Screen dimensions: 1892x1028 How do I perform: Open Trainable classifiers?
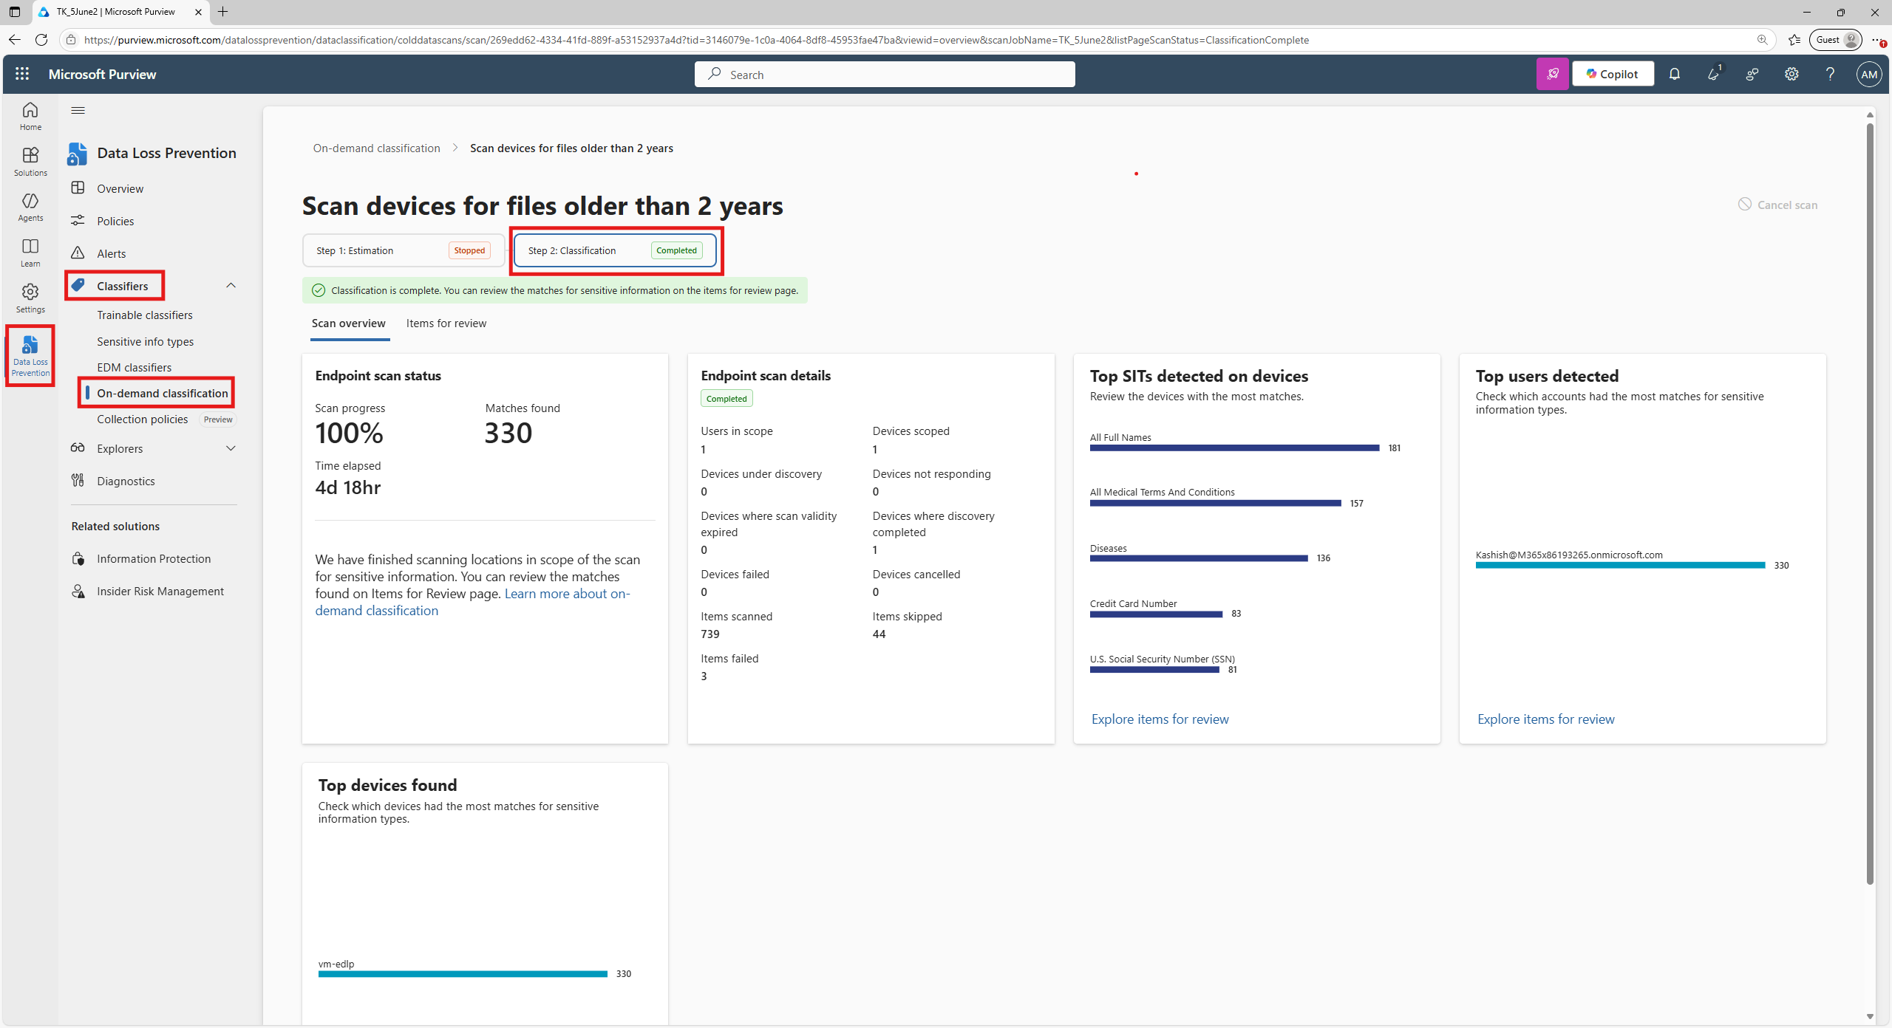pyautogui.click(x=145, y=315)
